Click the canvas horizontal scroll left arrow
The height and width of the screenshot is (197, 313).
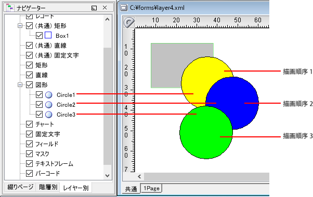(139, 176)
